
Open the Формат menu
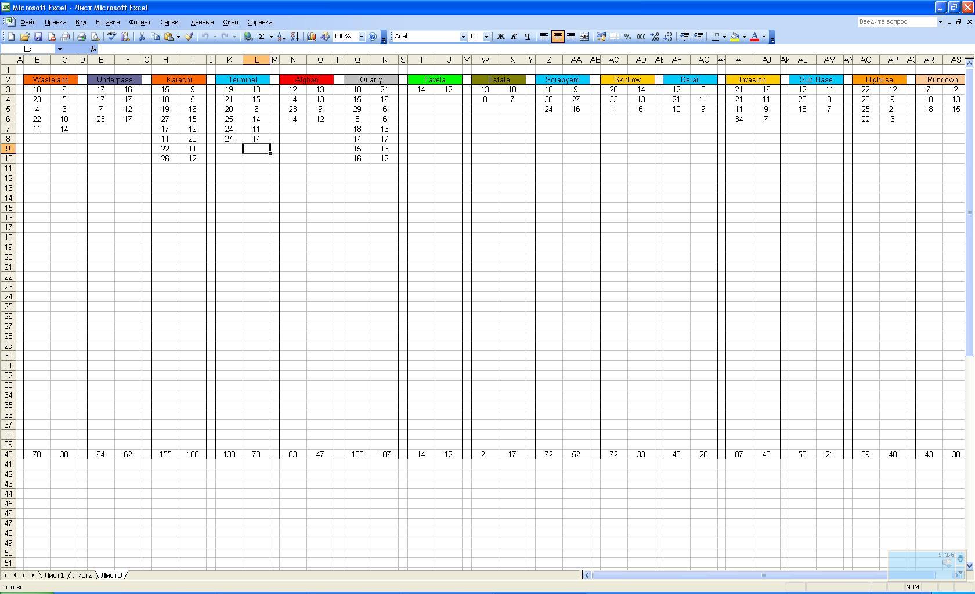coord(139,22)
